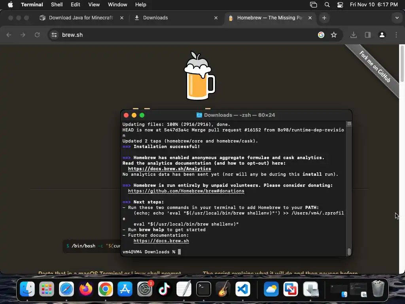Screen dimensions: 405x304
Task: Open Chrome downloads icon in toolbar
Action: click(x=354, y=35)
